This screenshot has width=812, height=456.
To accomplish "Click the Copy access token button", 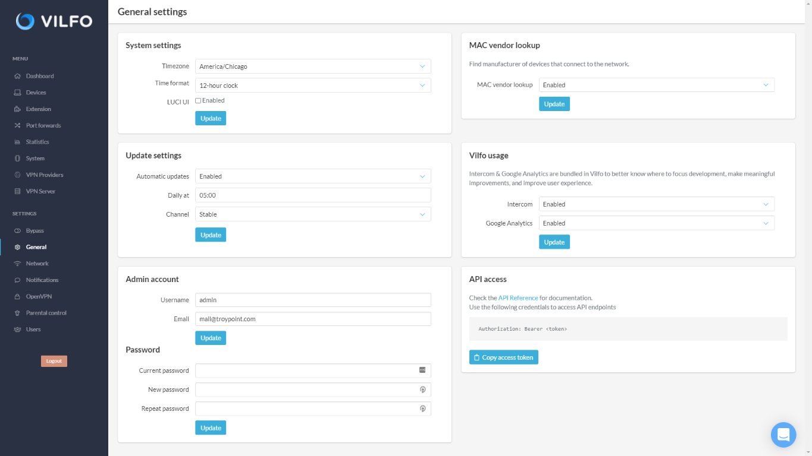I will click(x=504, y=357).
